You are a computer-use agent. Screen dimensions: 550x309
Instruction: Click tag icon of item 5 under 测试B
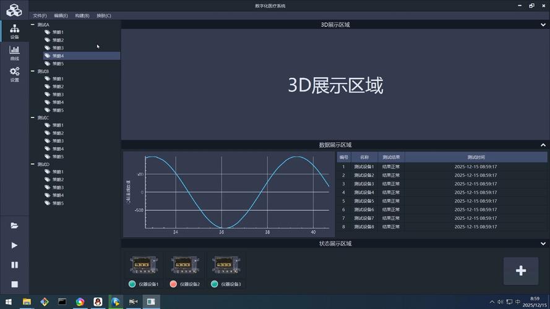(x=48, y=110)
